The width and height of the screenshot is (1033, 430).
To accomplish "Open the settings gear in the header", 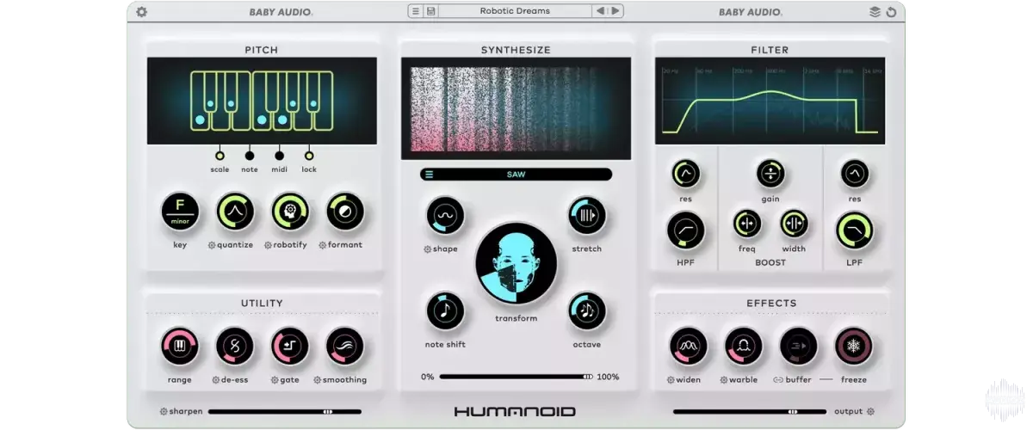I will click(x=142, y=12).
